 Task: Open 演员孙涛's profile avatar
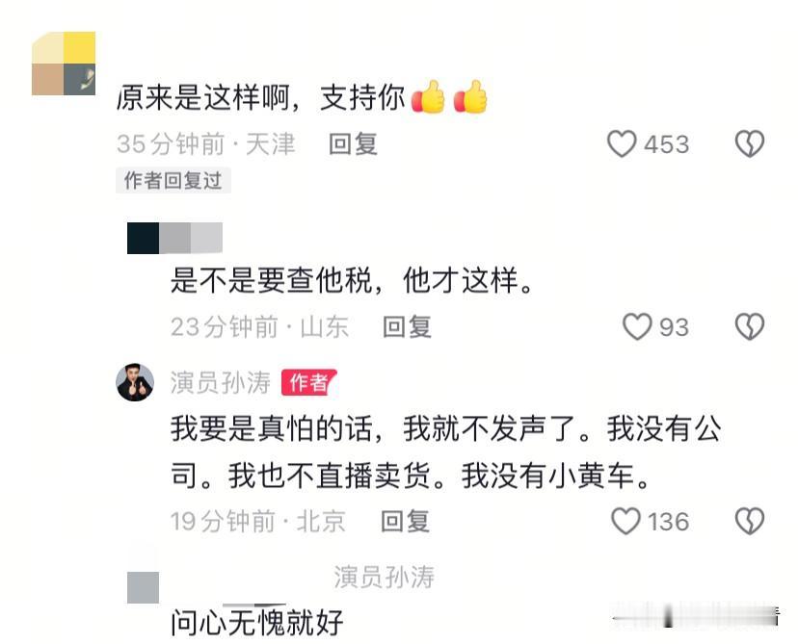[135, 382]
